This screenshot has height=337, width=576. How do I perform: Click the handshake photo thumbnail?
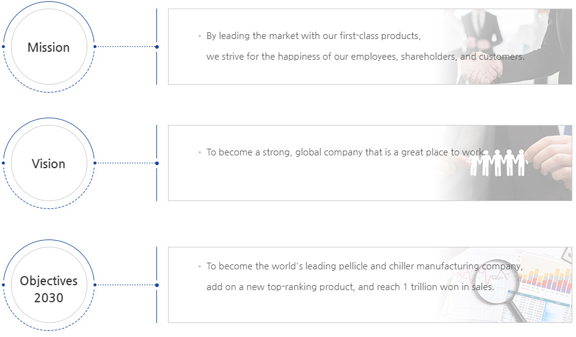click(x=503, y=46)
